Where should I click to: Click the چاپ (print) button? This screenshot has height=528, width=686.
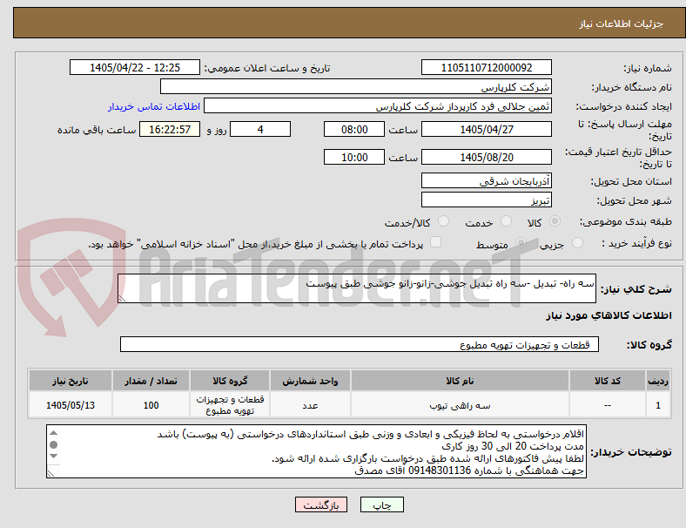[381, 504]
